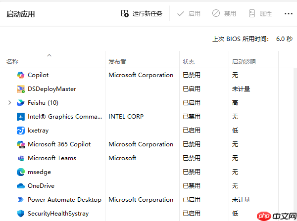The image size is (297, 221).
Task: Click Power Automate's Microsoft Corporation publisher
Action: 141,200
